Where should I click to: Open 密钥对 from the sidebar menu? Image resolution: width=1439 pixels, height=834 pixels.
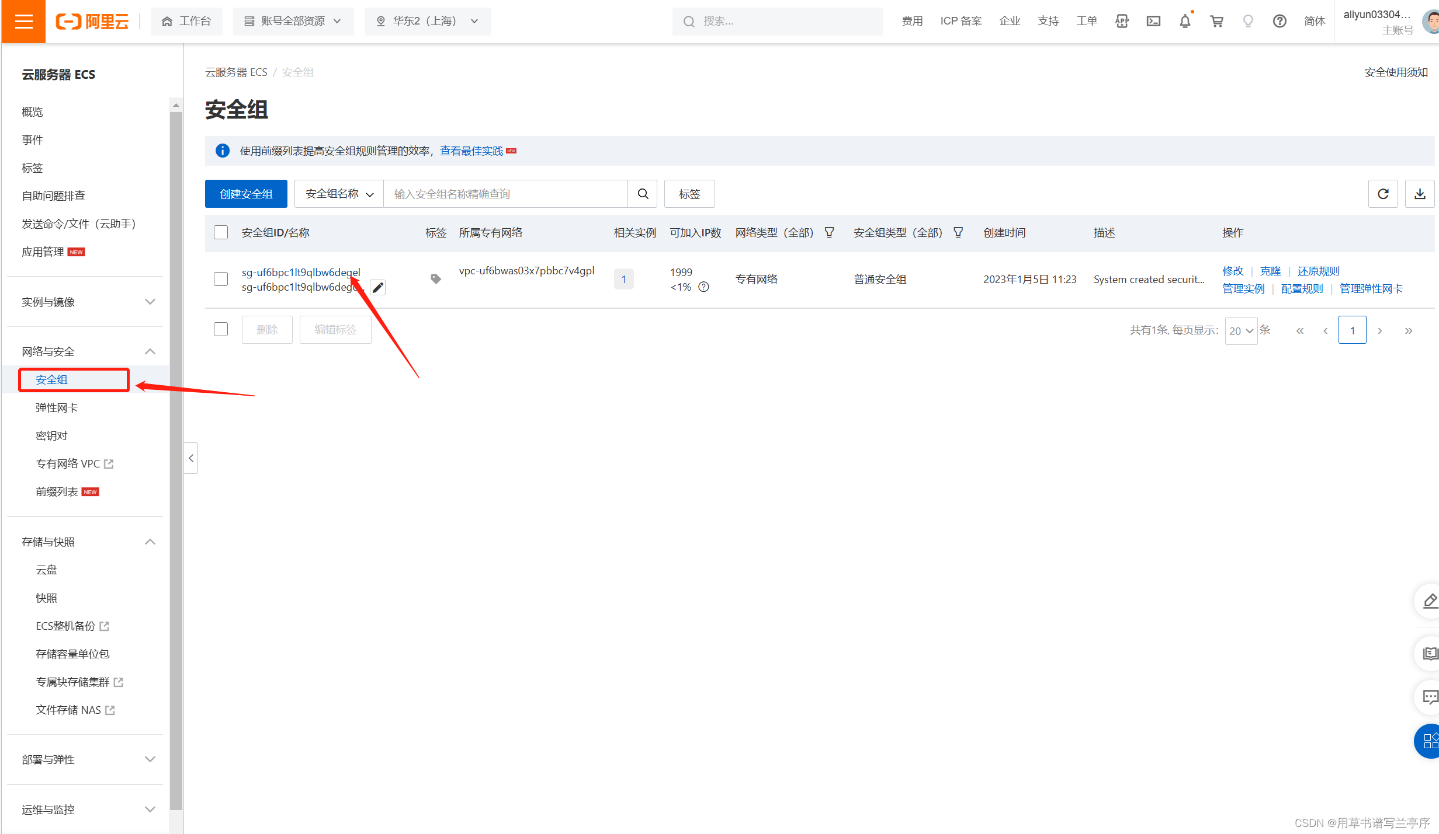pos(51,435)
